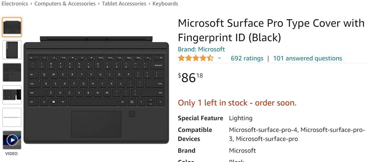Click the Microsoft Surface Pro Type Cover title

[271, 30]
